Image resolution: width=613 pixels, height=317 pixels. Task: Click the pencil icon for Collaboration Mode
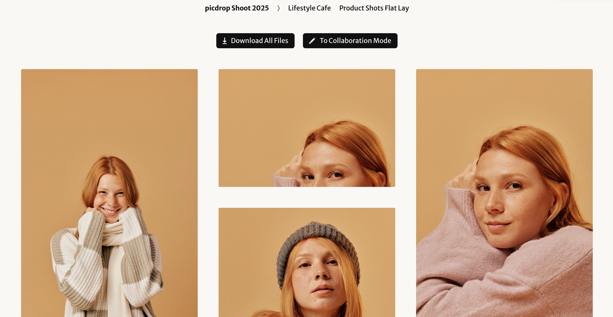click(312, 41)
